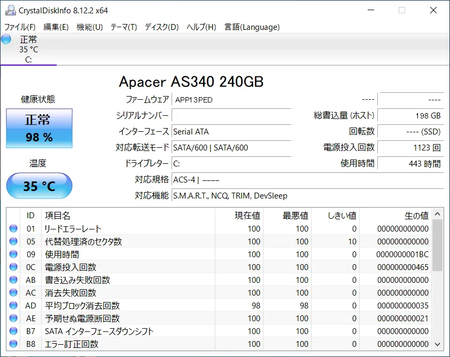Click the scroll down arrow in SMART list
Viewport: 450px width, 357px height.
[x=437, y=344]
